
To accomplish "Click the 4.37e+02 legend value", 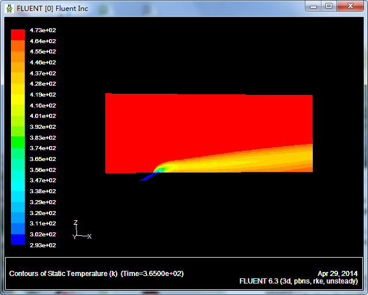I will (x=43, y=73).
